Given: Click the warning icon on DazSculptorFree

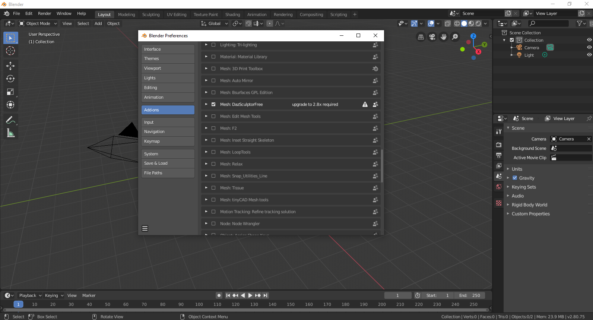Looking at the screenshot, I should (x=365, y=104).
